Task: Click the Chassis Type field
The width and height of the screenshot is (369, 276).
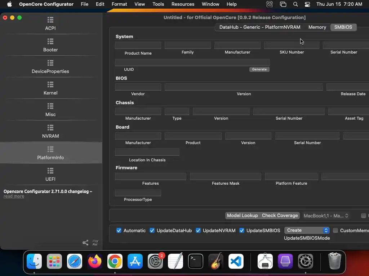Action: point(177,111)
